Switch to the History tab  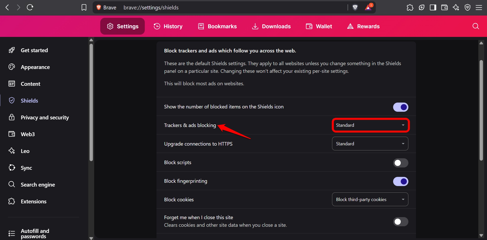click(168, 26)
